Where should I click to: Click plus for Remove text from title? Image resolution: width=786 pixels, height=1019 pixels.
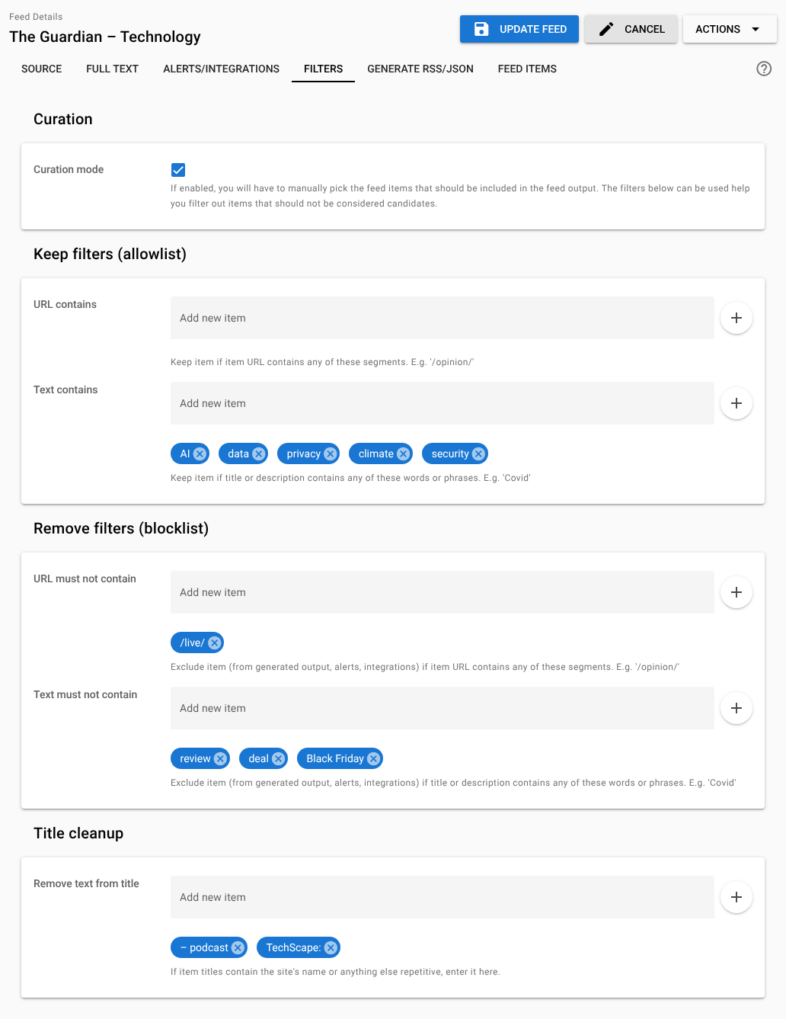[x=736, y=897]
